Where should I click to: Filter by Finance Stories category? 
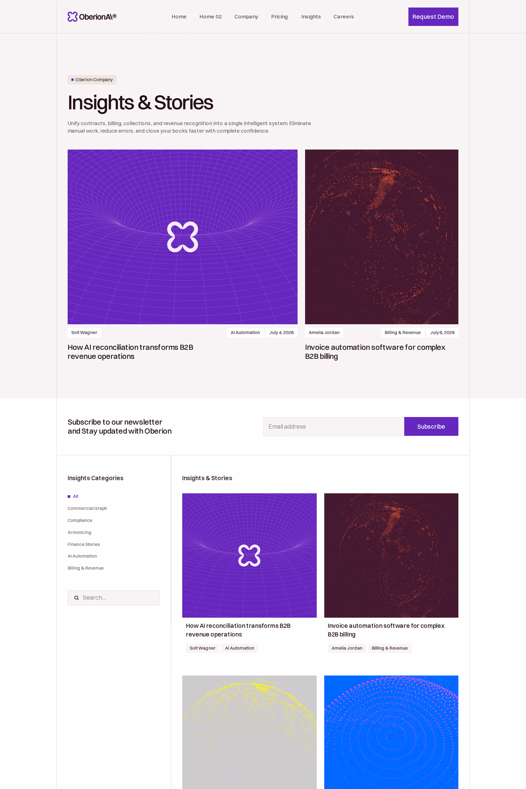(x=84, y=544)
